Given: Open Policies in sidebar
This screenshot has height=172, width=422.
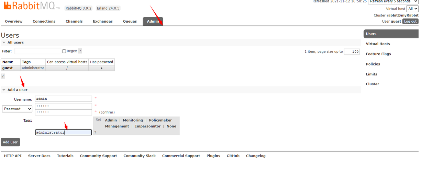Looking at the screenshot, I should pyautogui.click(x=373, y=64).
